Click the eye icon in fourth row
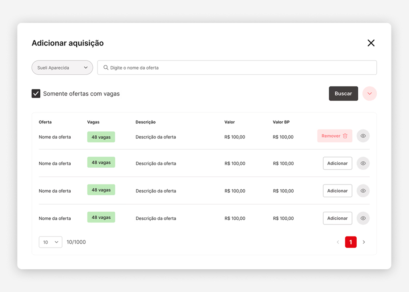This screenshot has height=292, width=409. coord(363,219)
